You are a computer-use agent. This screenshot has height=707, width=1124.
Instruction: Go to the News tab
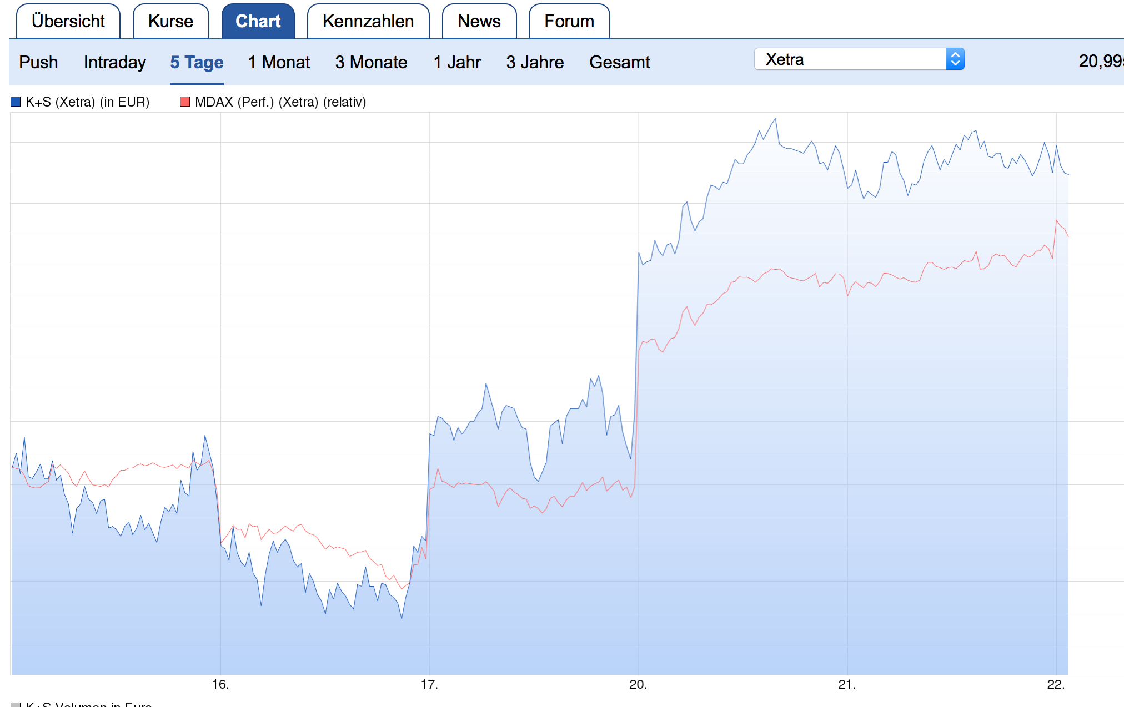(x=479, y=22)
